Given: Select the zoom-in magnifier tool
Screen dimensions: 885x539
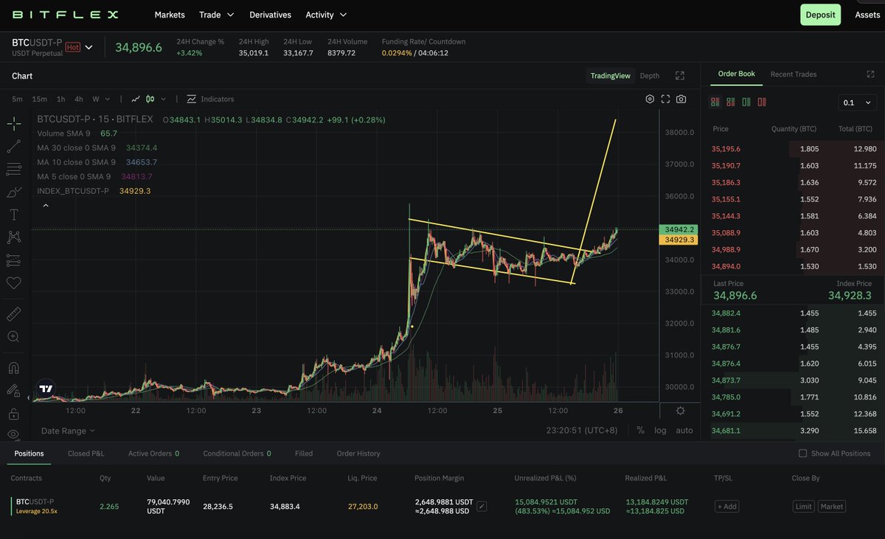Looking at the screenshot, I should pos(13,337).
